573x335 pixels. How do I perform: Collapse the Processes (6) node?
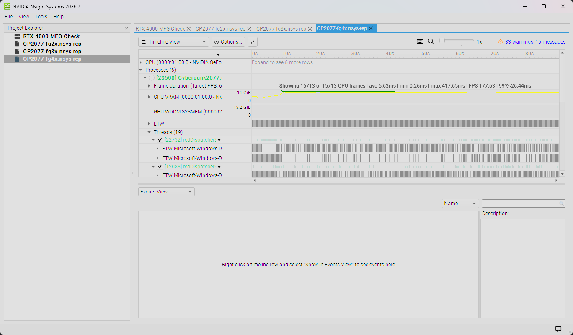141,70
